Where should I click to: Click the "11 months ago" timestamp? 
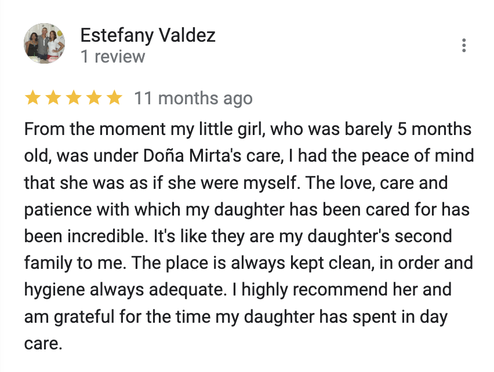193,99
